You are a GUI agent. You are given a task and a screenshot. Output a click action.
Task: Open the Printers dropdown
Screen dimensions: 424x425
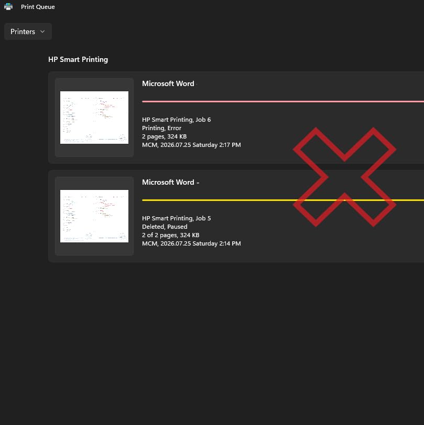pyautogui.click(x=28, y=31)
